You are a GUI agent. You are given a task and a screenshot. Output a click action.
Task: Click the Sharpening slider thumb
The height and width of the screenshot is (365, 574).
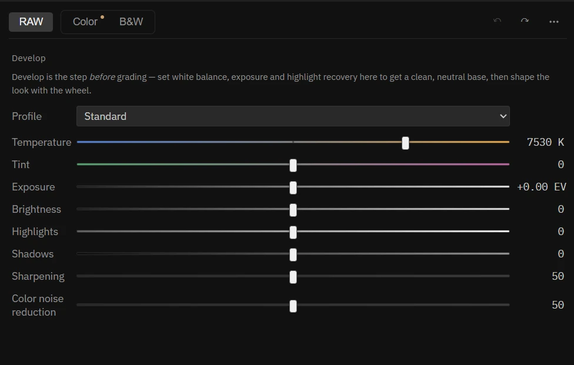(293, 277)
